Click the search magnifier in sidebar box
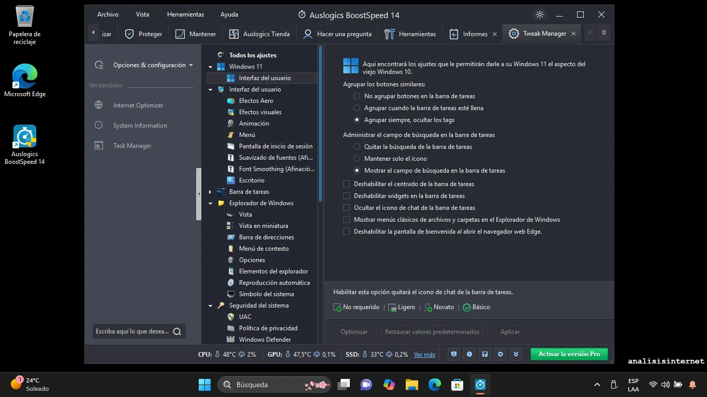 177,331
